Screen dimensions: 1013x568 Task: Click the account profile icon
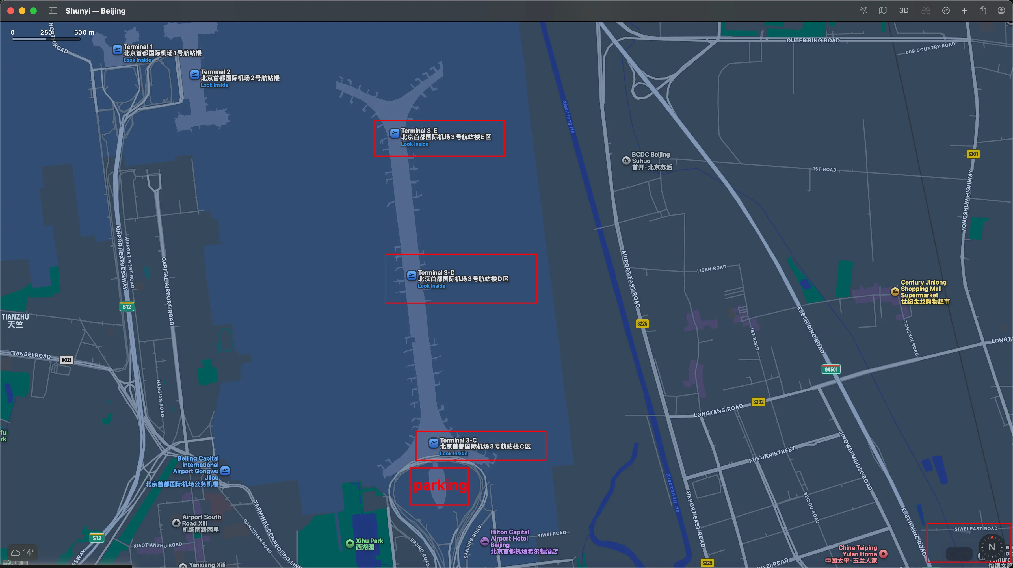tap(1001, 11)
